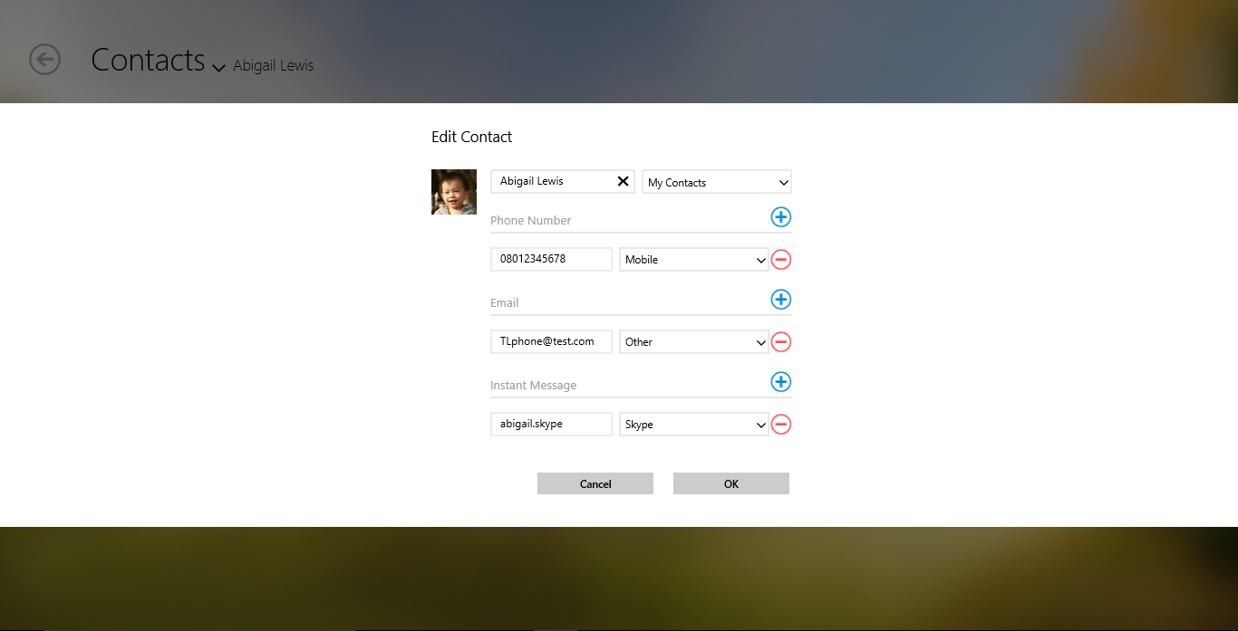Open the My Contacts group dropdown
The image size is (1238, 631).
[x=716, y=182]
